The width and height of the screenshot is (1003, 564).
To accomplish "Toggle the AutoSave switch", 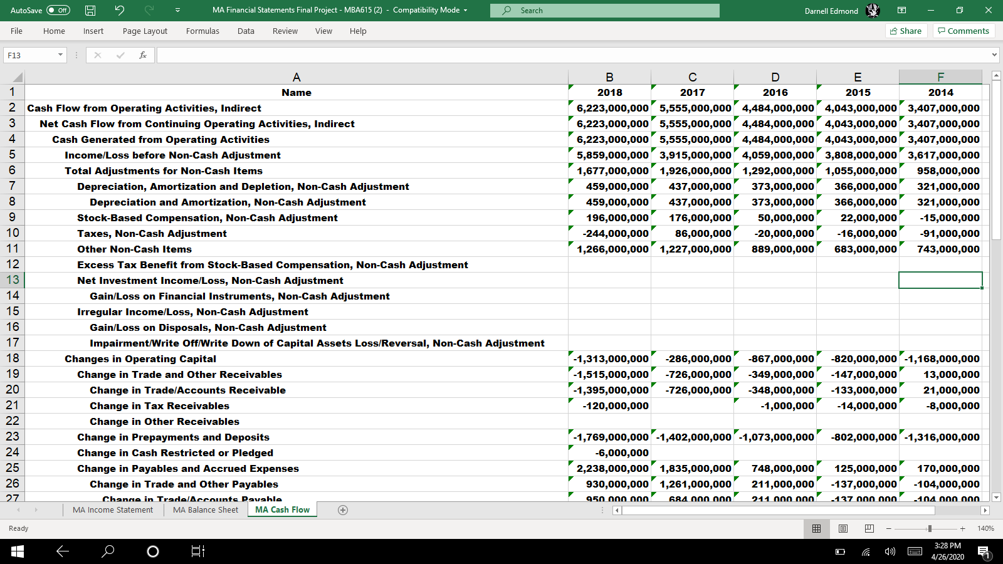I will pos(58,10).
